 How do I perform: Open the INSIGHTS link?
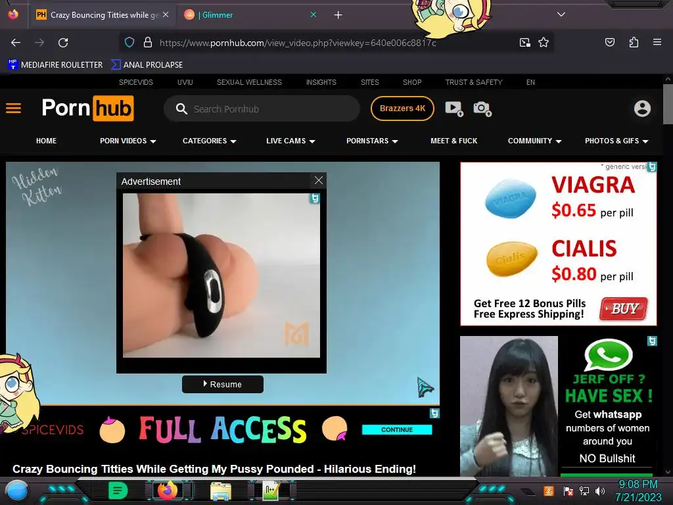321,82
